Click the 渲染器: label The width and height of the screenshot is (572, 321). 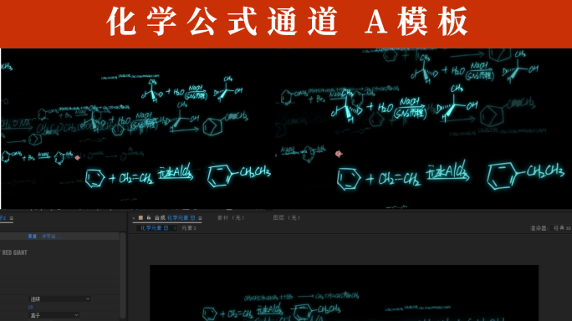(x=539, y=228)
